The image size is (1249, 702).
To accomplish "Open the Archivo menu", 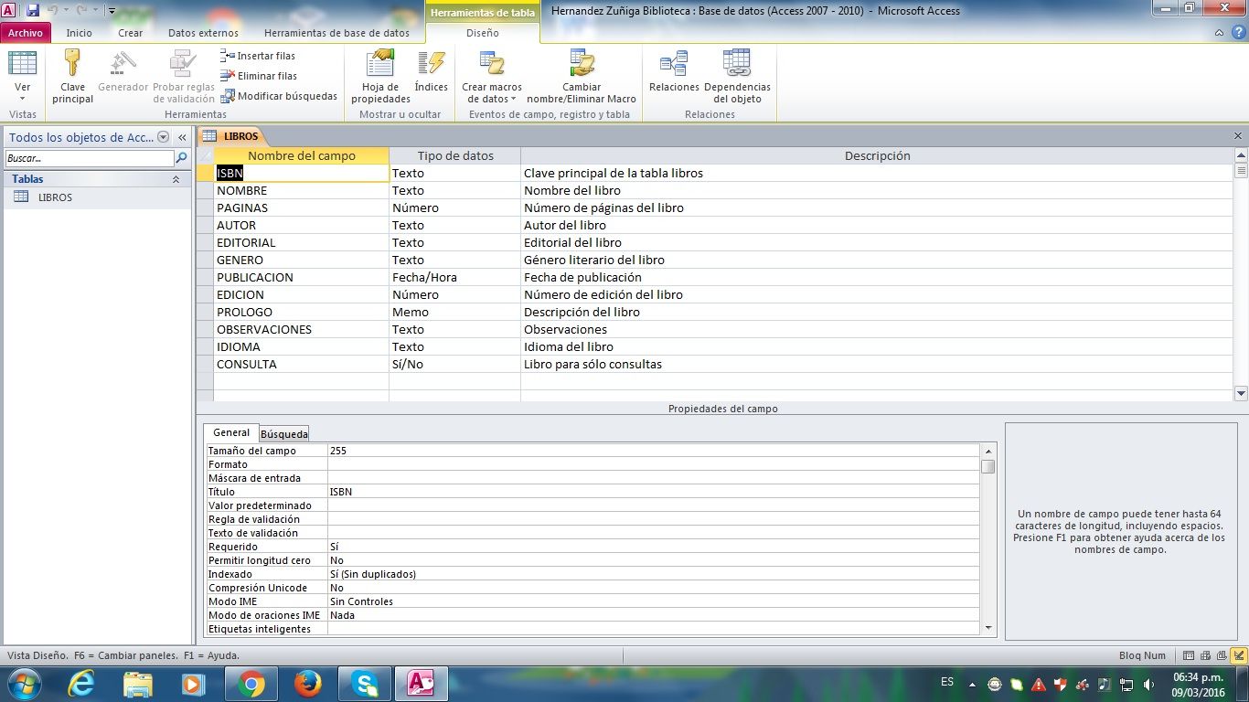I will [26, 33].
